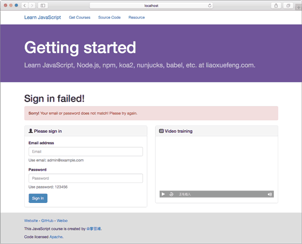
Task: Click the 'Getting started' banner title
Action: click(x=80, y=48)
